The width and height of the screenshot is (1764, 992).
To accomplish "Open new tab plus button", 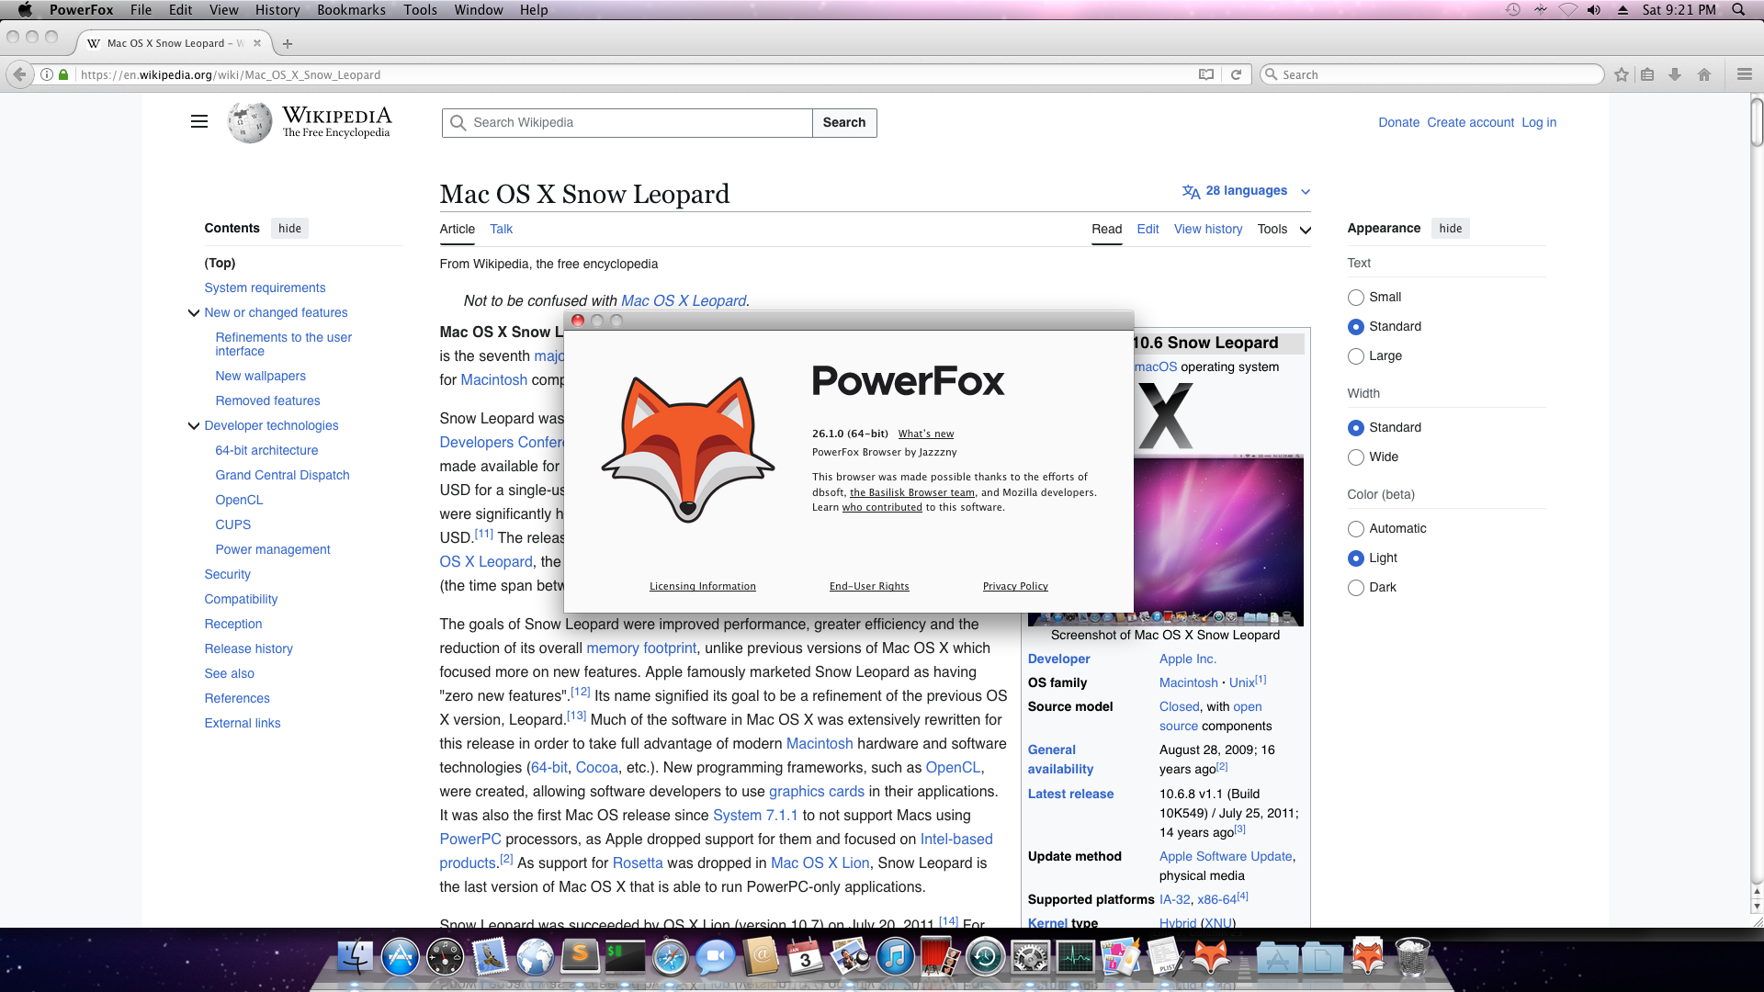I will [x=288, y=43].
